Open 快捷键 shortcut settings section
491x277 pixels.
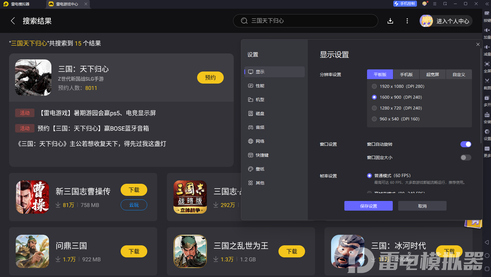pyautogui.click(x=275, y=155)
